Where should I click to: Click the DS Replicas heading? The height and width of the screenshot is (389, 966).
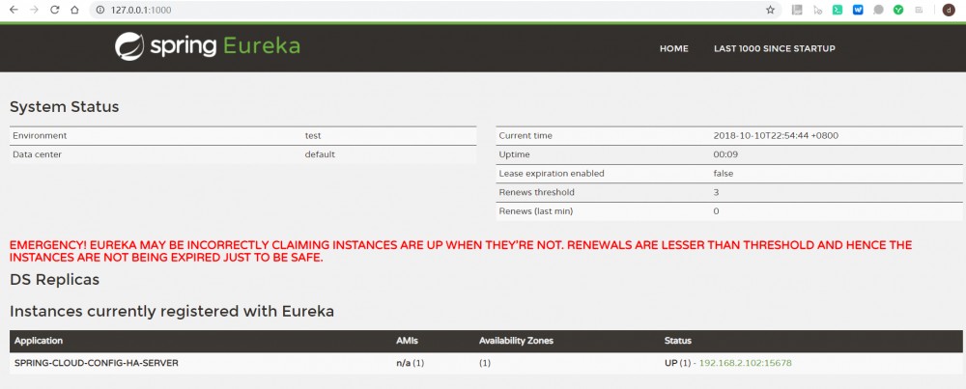click(54, 279)
